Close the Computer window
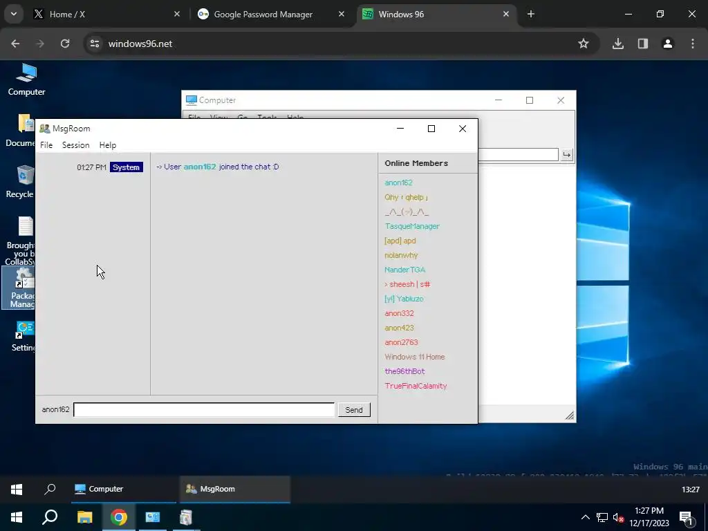This screenshot has height=531, width=708. [x=561, y=100]
